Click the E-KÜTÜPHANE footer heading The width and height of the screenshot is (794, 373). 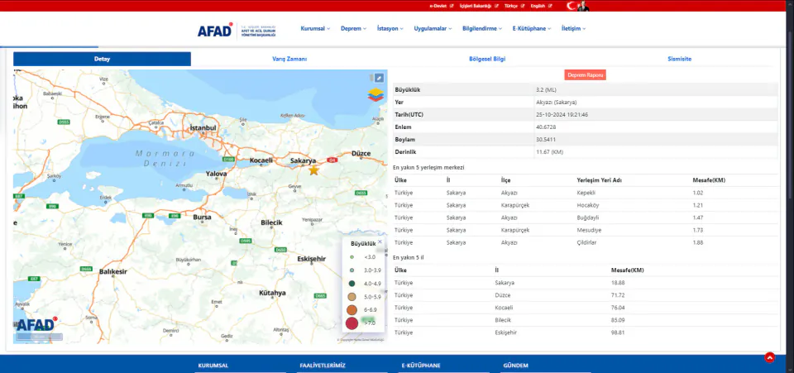[x=421, y=366]
